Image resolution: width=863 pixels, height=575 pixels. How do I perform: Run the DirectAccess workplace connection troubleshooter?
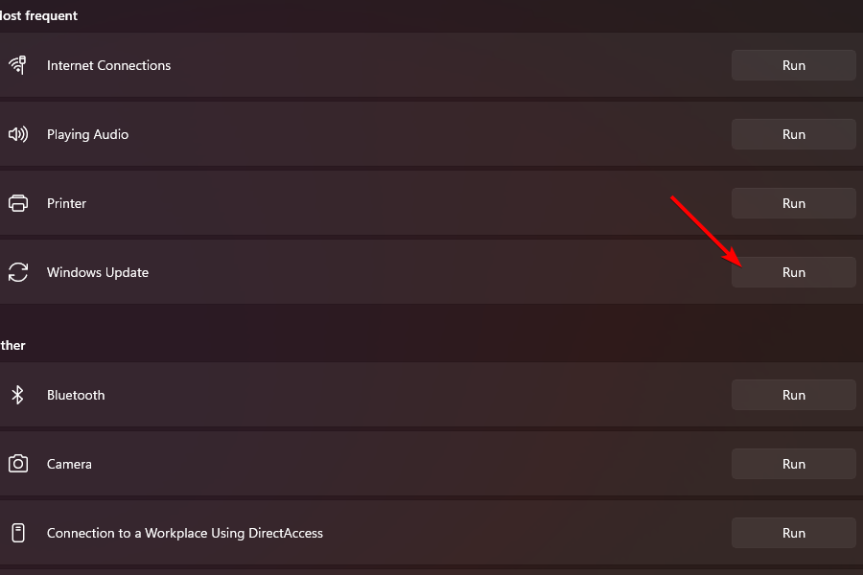click(793, 533)
